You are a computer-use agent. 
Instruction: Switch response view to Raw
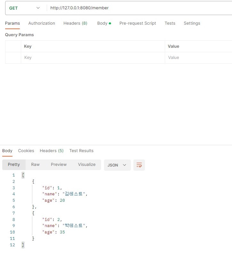click(x=35, y=165)
